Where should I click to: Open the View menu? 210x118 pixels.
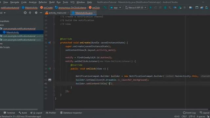[x=6, y=2]
